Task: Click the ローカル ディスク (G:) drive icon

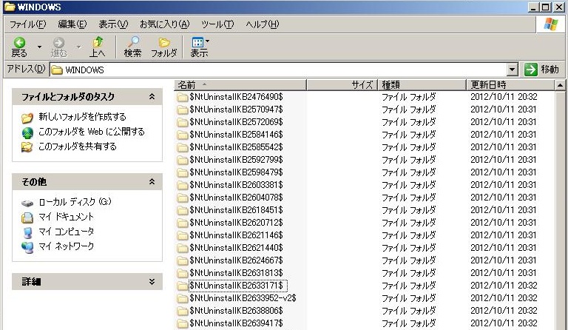Action: tap(27, 203)
